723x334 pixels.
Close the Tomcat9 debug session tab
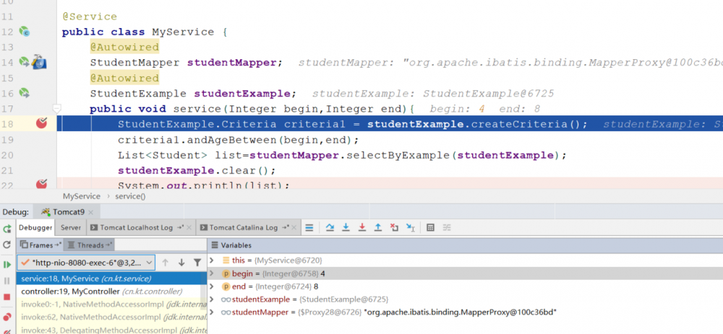point(91,213)
